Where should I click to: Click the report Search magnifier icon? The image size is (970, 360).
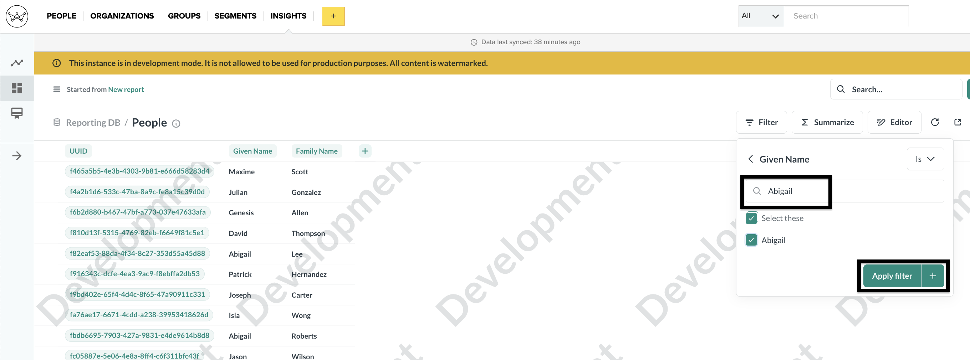[x=841, y=89]
